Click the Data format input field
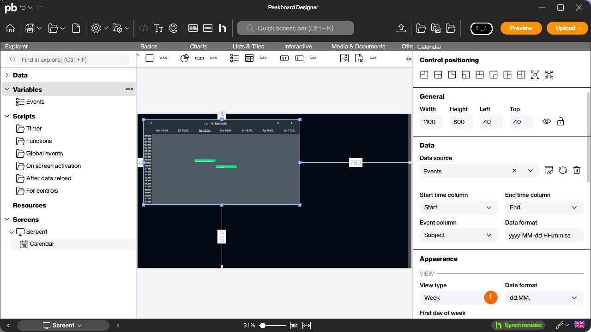The height and width of the screenshot is (332, 591). pos(544,235)
